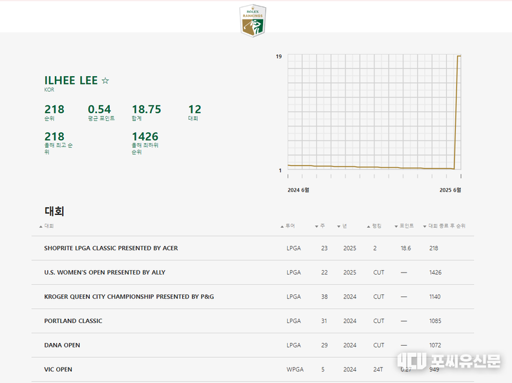Sort table by 랭킹 column header
This screenshot has height=383, width=512.
(x=374, y=226)
